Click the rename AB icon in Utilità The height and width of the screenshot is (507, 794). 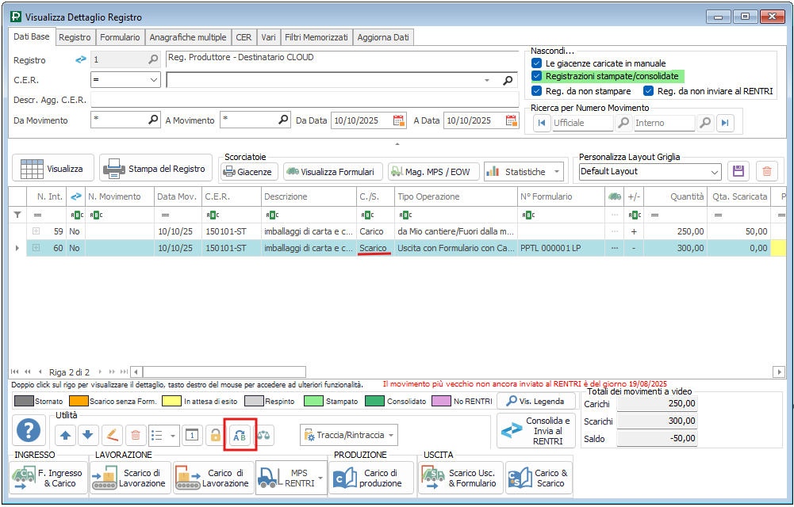pos(240,435)
